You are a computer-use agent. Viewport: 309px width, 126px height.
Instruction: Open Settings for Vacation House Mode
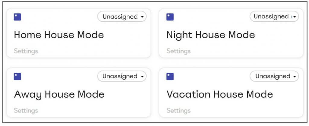click(x=178, y=111)
